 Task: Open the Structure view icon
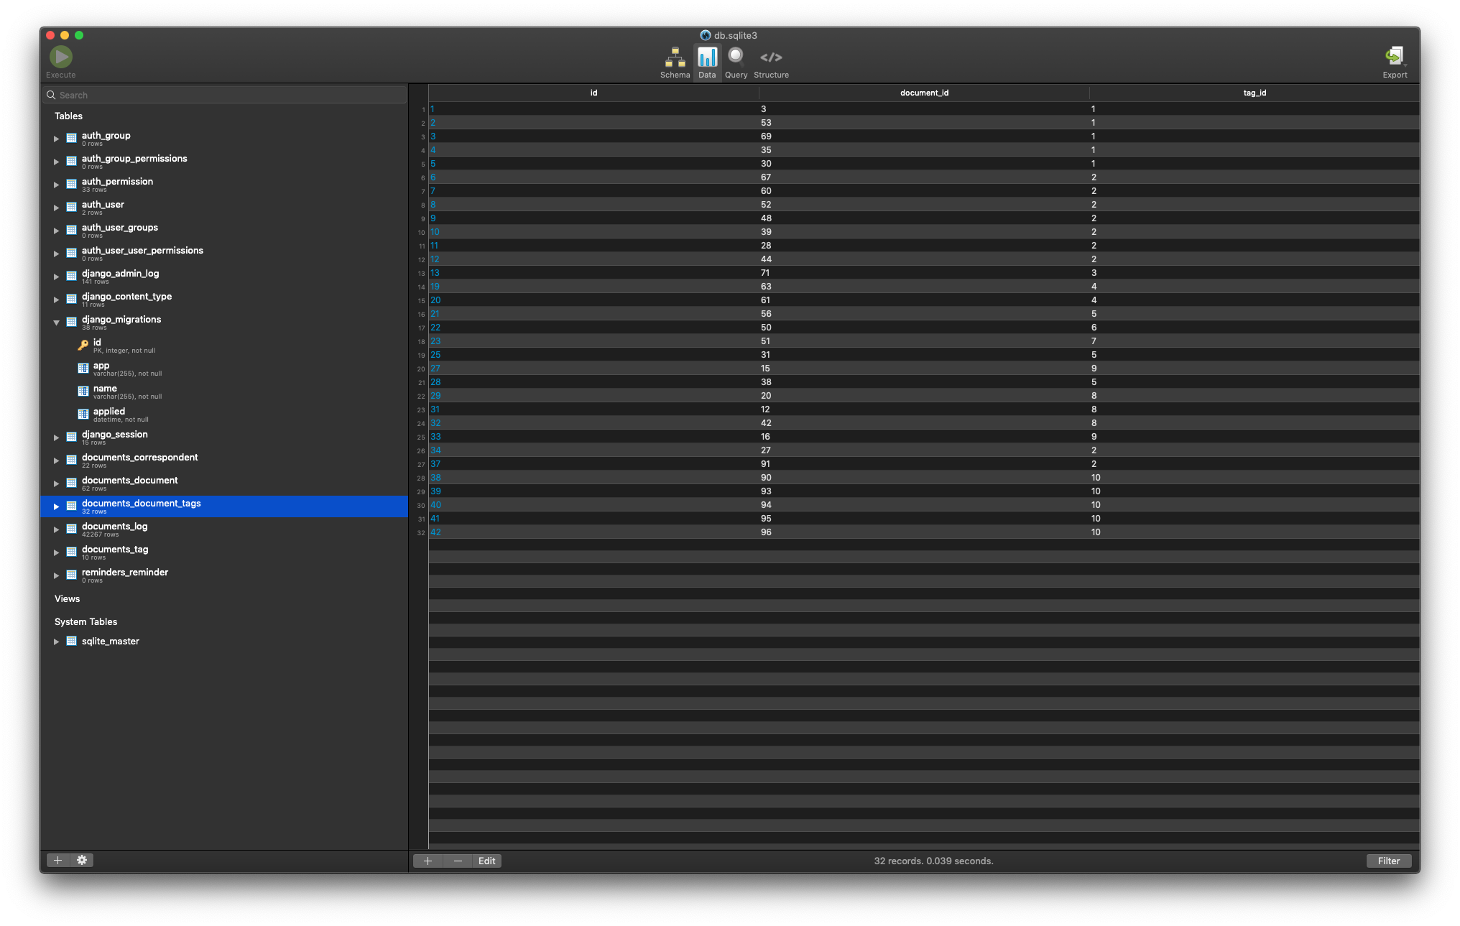[771, 57]
